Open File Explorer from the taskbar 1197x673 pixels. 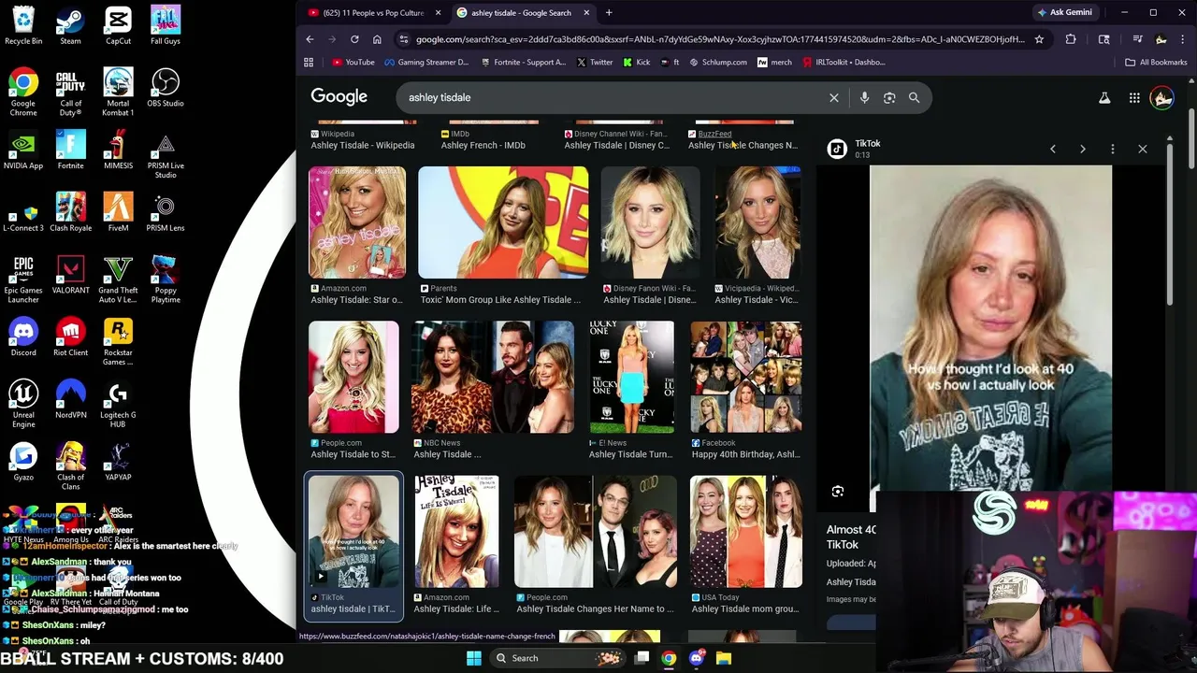point(723,658)
